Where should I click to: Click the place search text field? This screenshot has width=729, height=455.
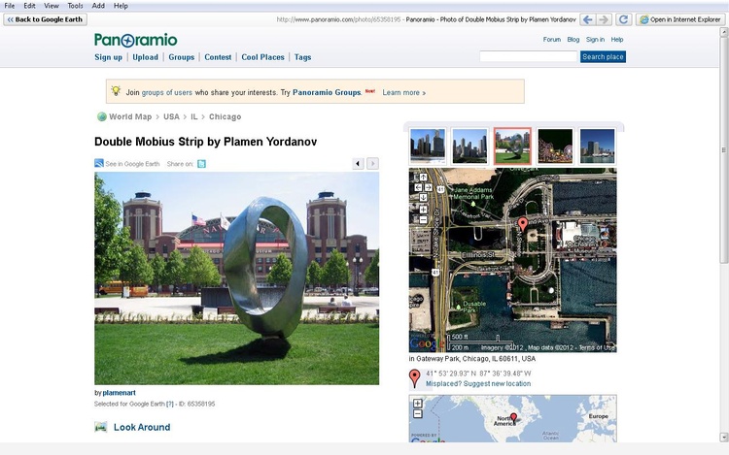[x=528, y=57]
